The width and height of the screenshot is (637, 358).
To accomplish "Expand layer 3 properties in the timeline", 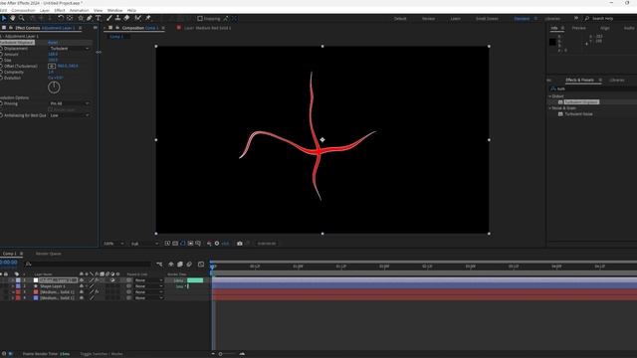I will coord(13,292).
